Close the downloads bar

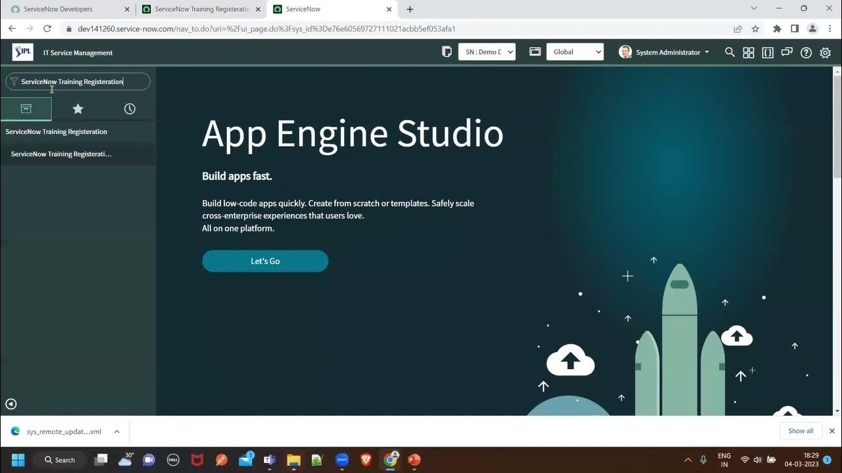coord(831,431)
